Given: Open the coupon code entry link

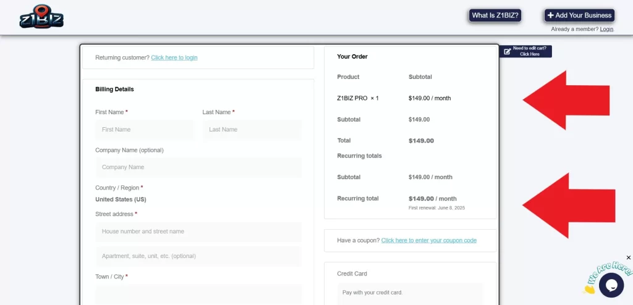Looking at the screenshot, I should click(x=429, y=240).
